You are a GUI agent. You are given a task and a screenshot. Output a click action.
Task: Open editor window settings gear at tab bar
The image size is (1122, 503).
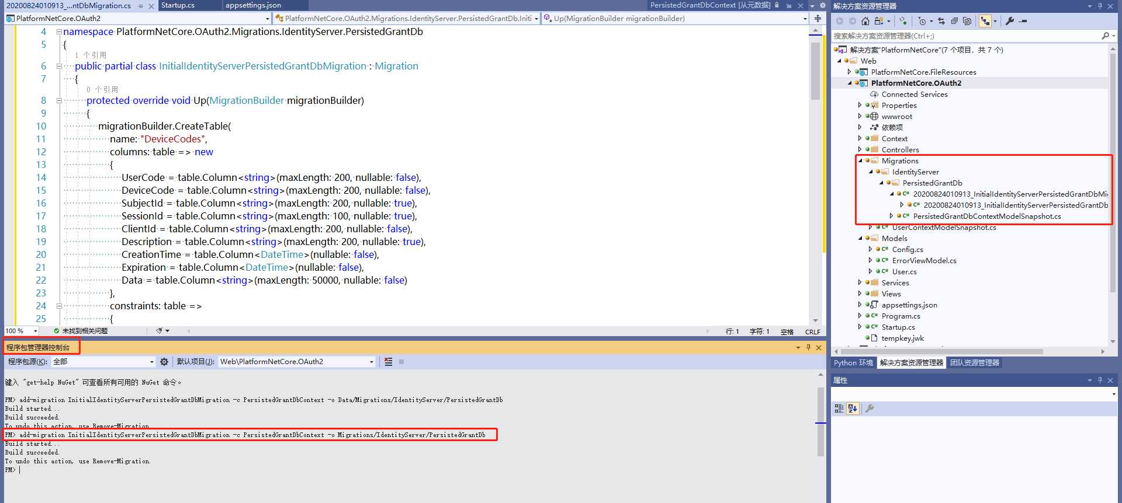pyautogui.click(x=822, y=5)
